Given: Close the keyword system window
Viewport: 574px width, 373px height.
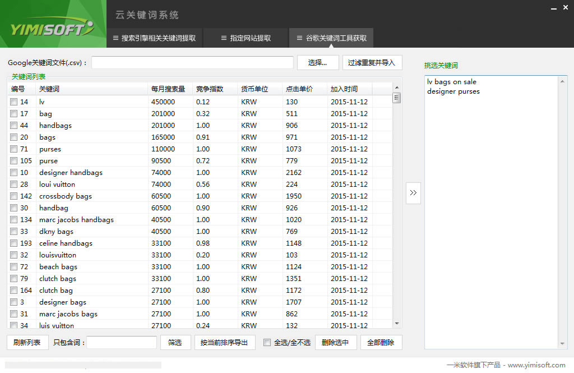Looking at the screenshot, I should coord(566,7).
